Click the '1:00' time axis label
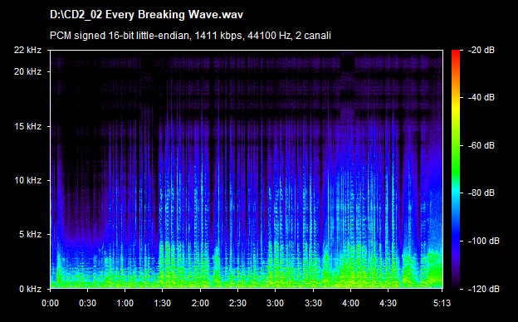518x322 pixels. (x=125, y=303)
